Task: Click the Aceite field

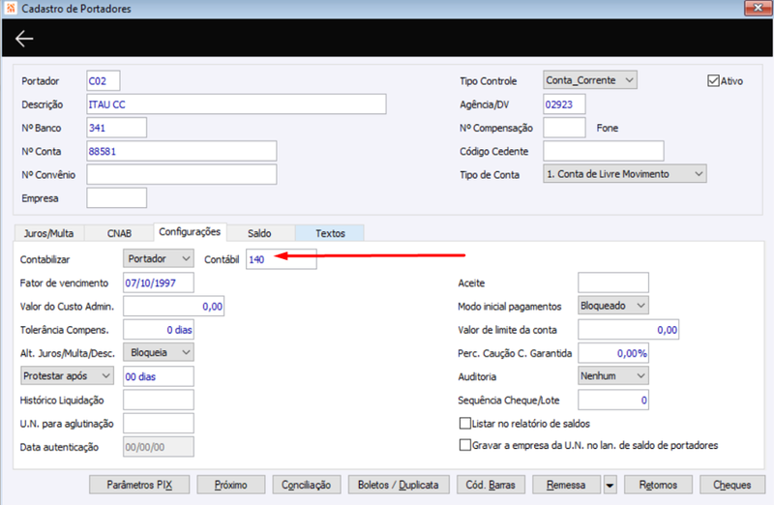Action: 613,282
